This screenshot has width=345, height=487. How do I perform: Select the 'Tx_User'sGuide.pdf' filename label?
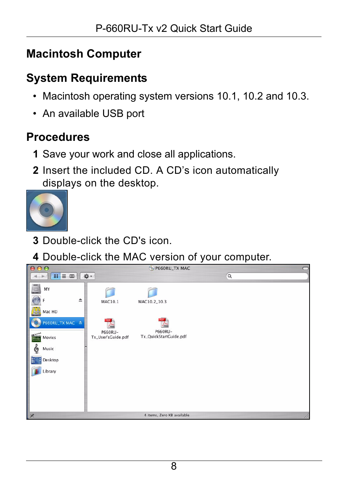coord(110,337)
